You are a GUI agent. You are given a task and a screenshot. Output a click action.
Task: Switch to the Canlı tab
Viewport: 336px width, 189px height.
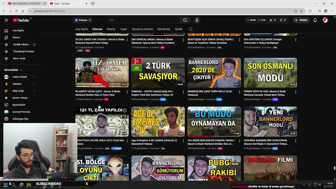coord(123,29)
